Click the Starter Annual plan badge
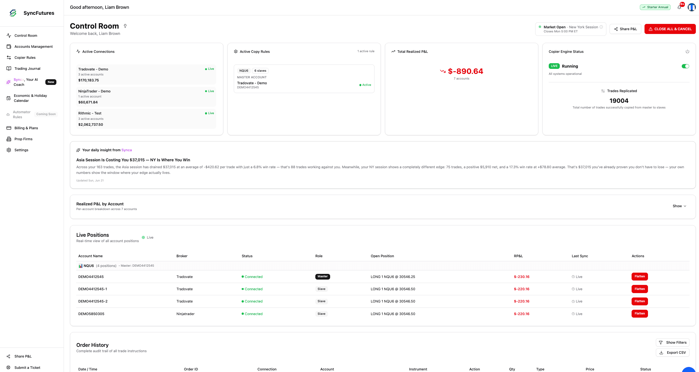Image resolution: width=699 pixels, height=372 pixels. pyautogui.click(x=655, y=7)
